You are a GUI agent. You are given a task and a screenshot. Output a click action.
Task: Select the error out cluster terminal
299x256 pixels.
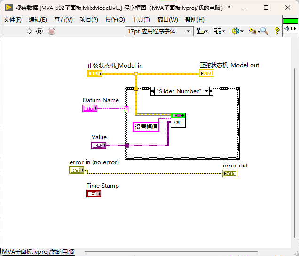tap(230, 173)
